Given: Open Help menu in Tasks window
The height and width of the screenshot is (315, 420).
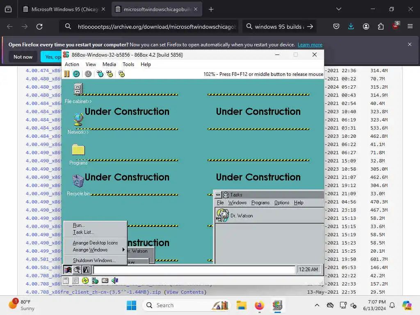Looking at the screenshot, I should point(299,203).
